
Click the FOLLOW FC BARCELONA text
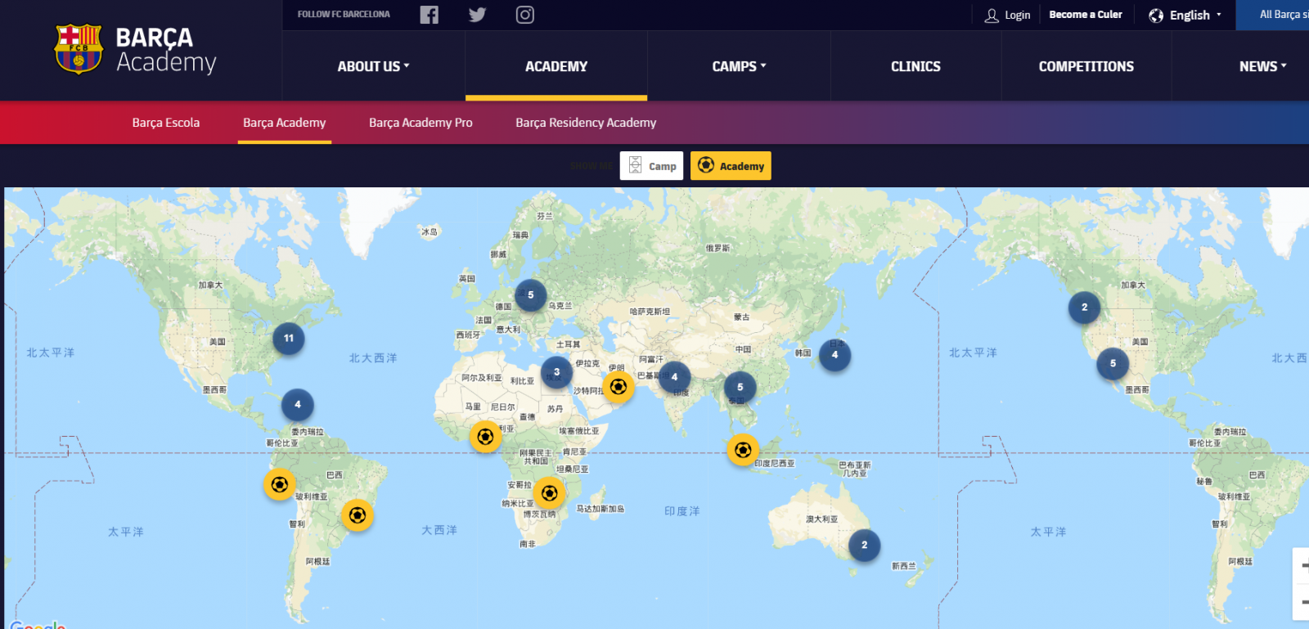coord(344,15)
